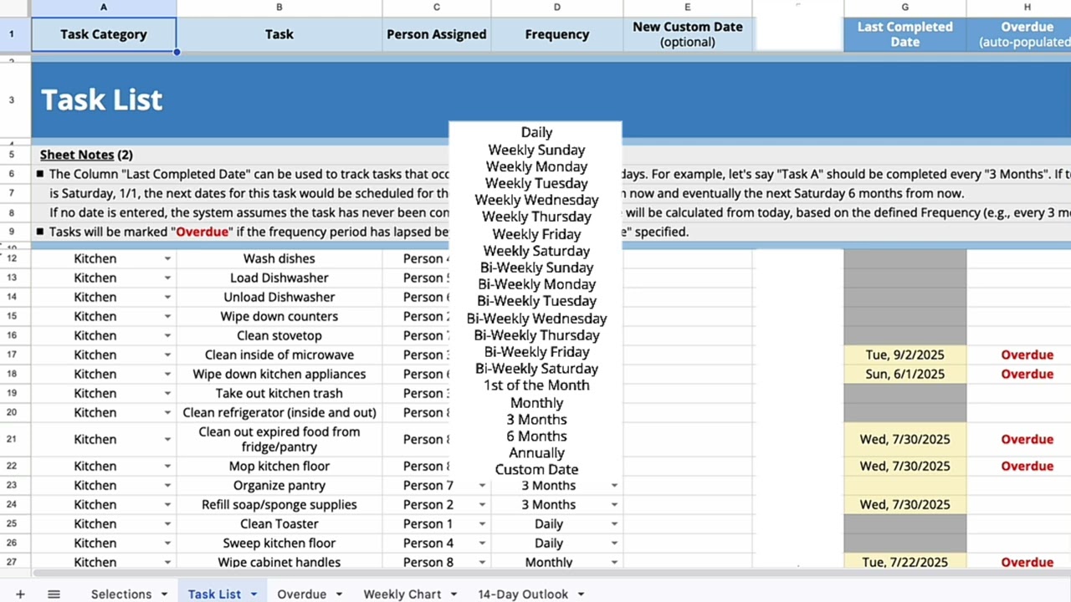Open Selections tab dropdown arrow
Screen dimensions: 1071x602
click(164, 594)
